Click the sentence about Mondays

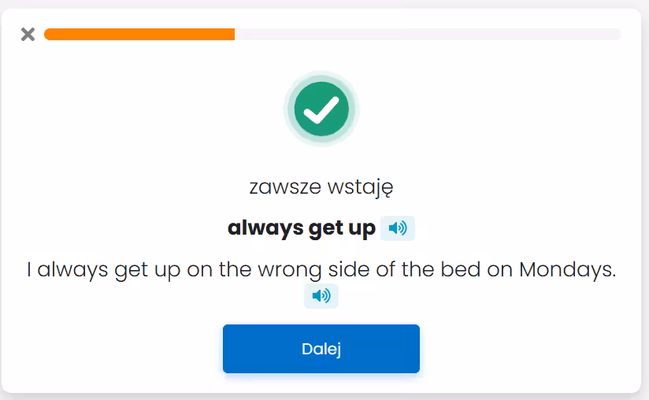pos(321,270)
